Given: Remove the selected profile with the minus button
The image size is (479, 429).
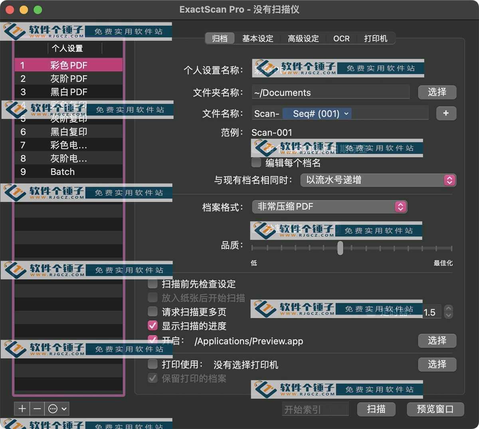Looking at the screenshot, I should point(37,409).
